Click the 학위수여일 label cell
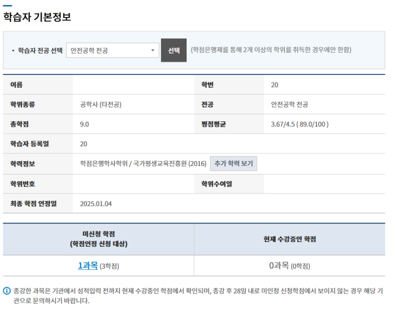 coord(229,184)
